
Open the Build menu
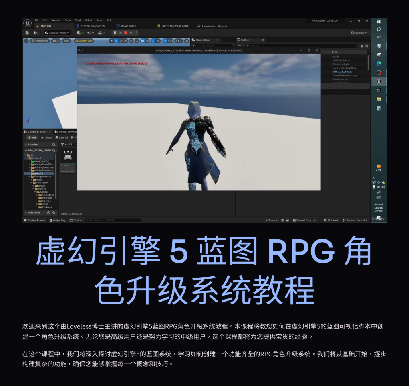coord(78,20)
